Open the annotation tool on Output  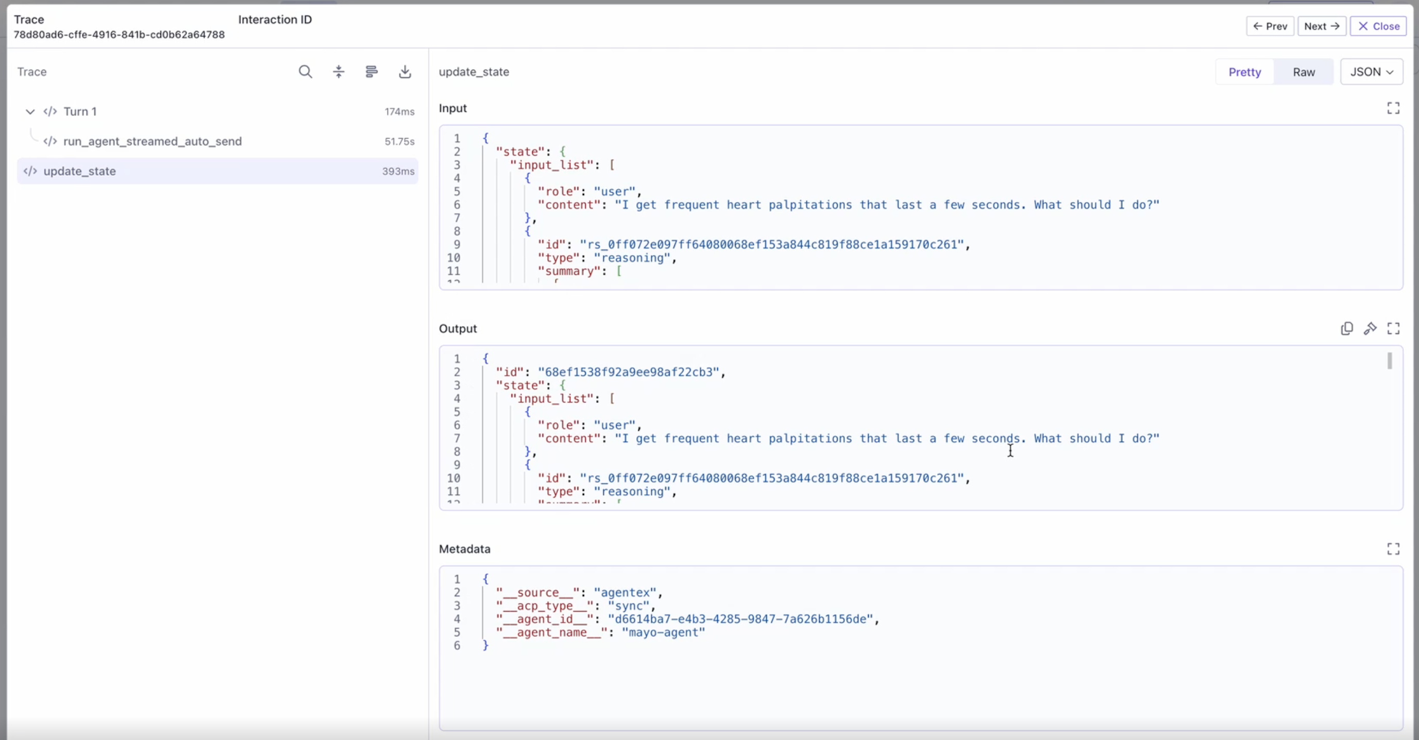(x=1371, y=328)
